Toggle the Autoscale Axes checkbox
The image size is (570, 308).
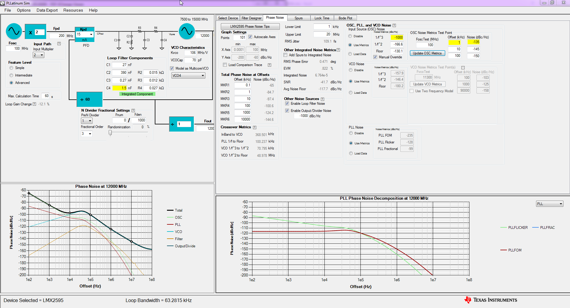pos(250,37)
